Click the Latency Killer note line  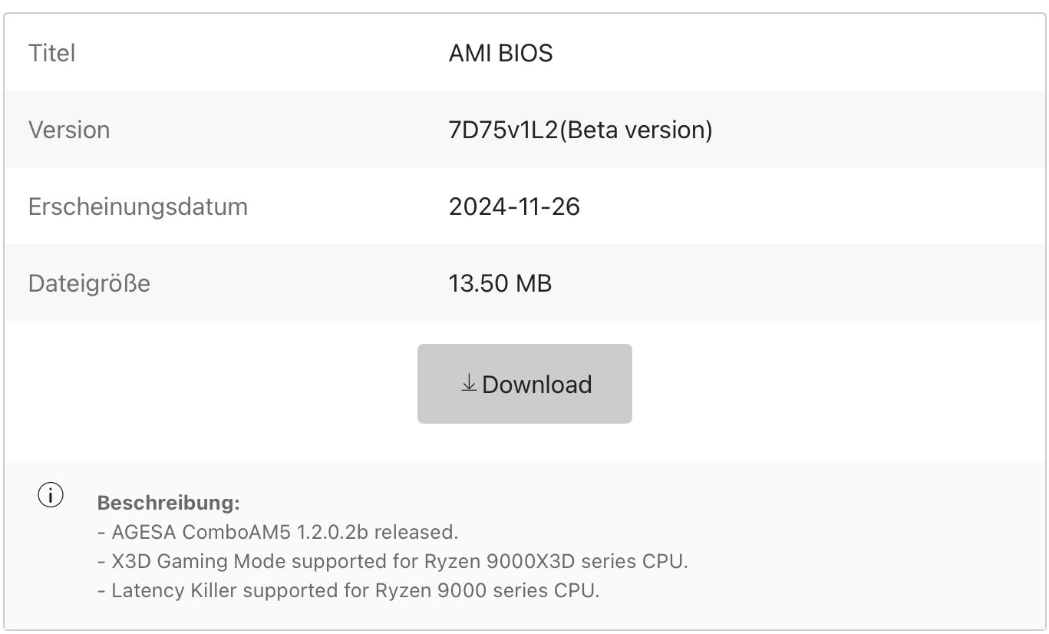348,590
